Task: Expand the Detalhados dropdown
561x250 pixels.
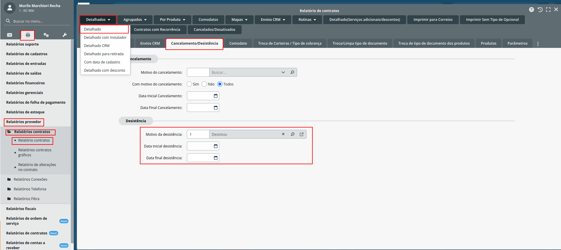Action: tap(98, 20)
